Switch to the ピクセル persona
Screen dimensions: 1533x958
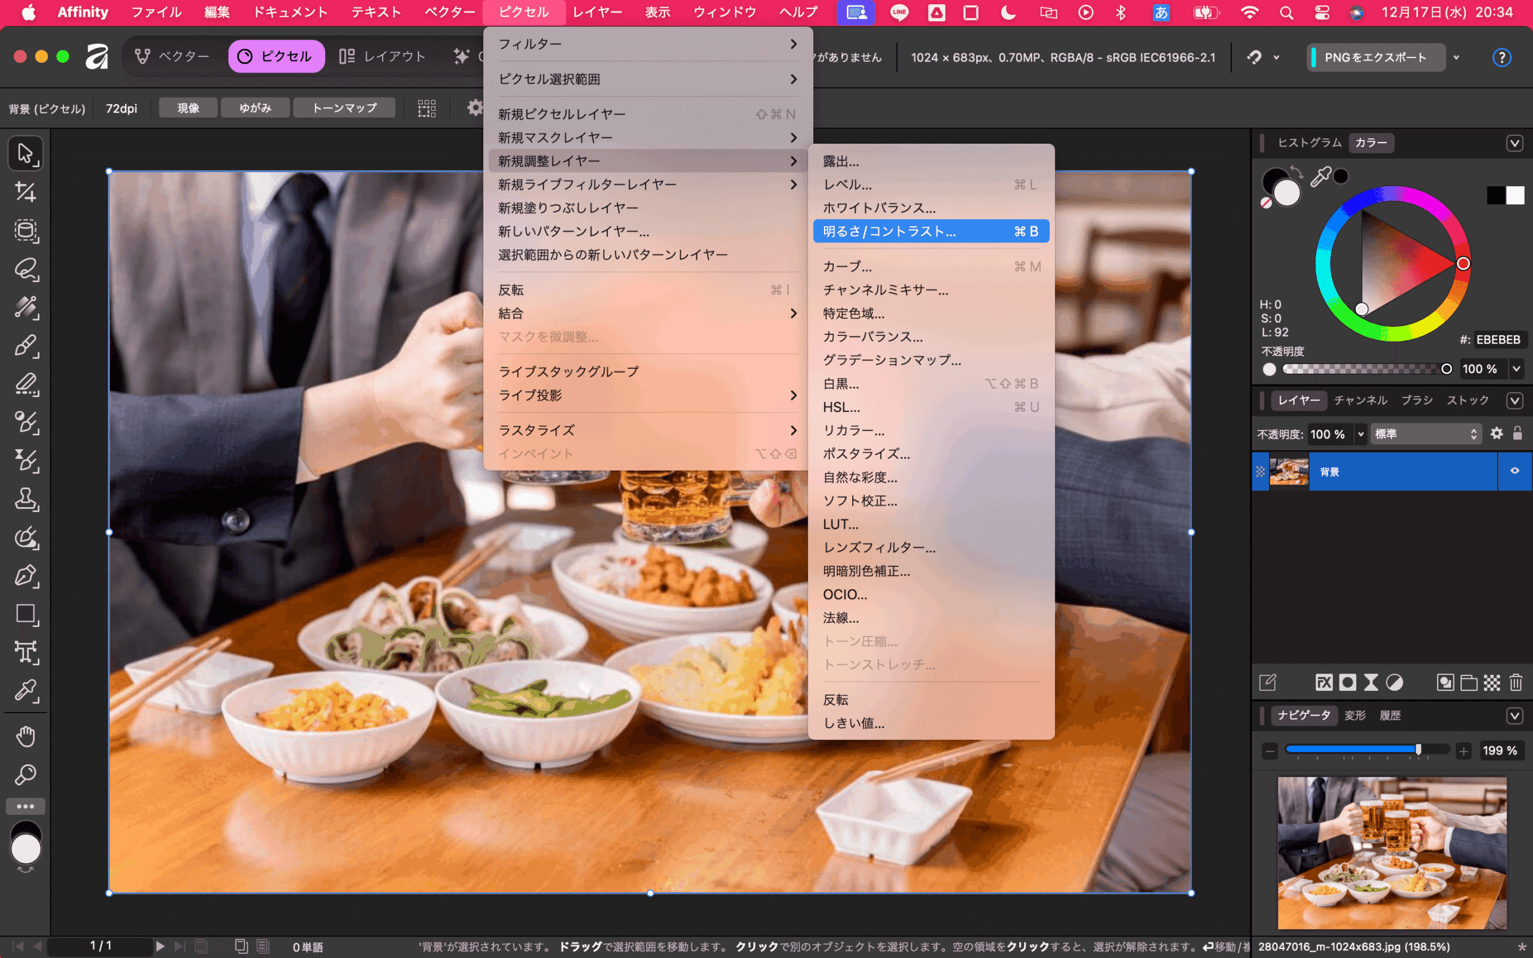pos(275,56)
